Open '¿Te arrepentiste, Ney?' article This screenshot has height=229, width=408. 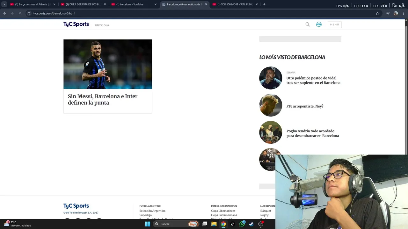[305, 106]
